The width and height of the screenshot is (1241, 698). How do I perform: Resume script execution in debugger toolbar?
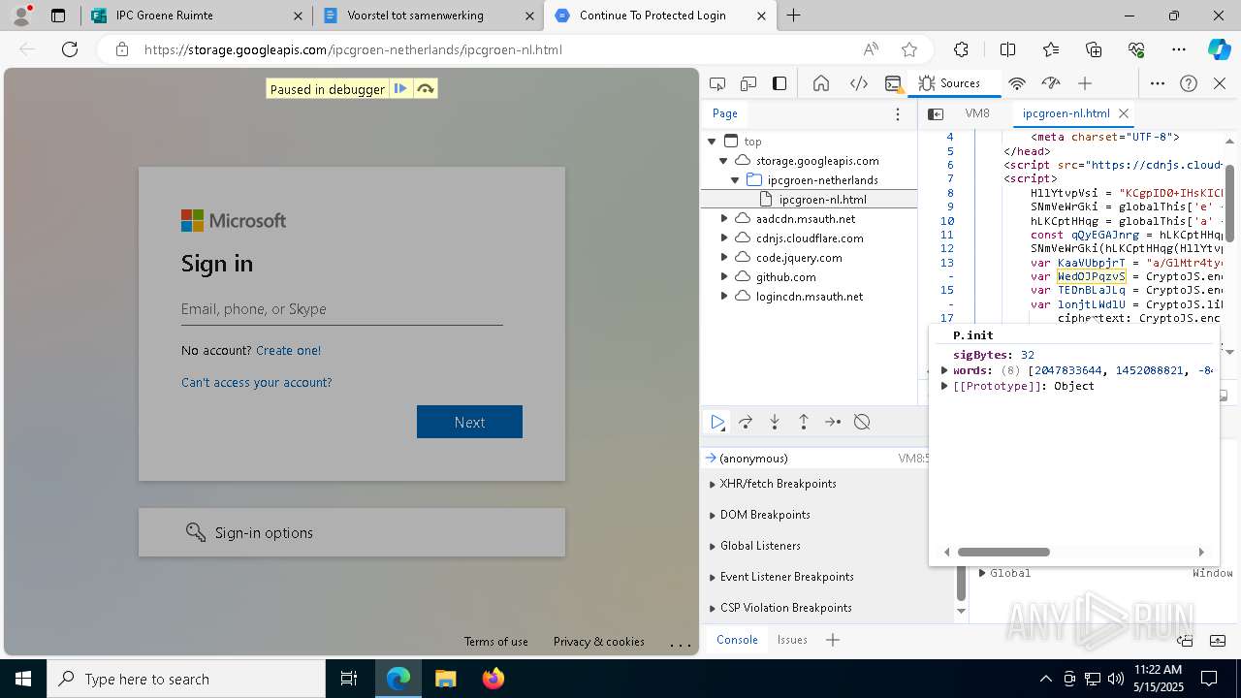(717, 422)
